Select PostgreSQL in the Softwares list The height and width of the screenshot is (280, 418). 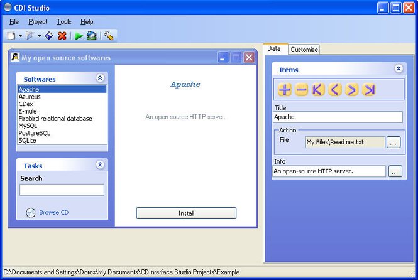[x=34, y=133]
